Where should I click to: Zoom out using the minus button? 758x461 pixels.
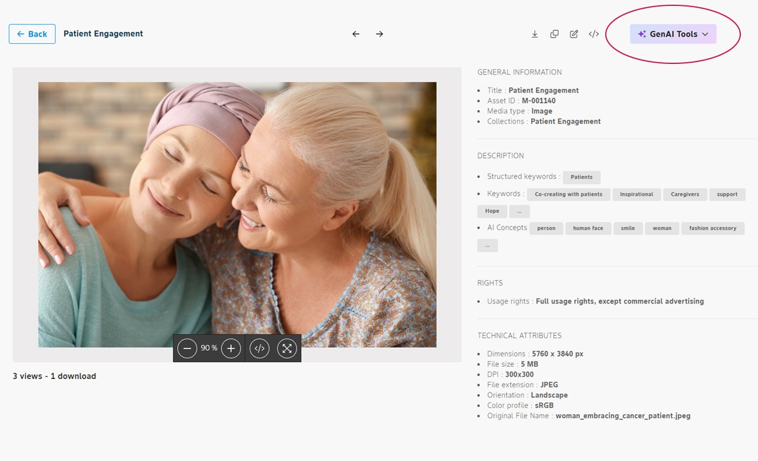click(187, 348)
